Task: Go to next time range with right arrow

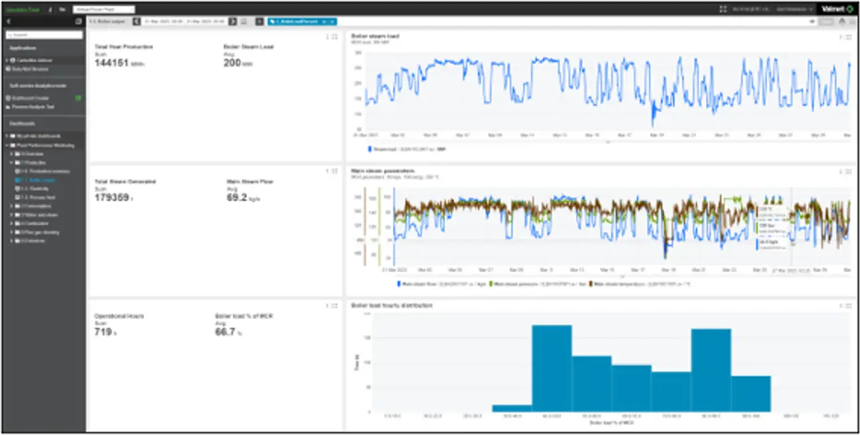Action: click(233, 21)
